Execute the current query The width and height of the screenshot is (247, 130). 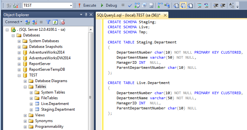pyautogui.click(x=87, y=5)
